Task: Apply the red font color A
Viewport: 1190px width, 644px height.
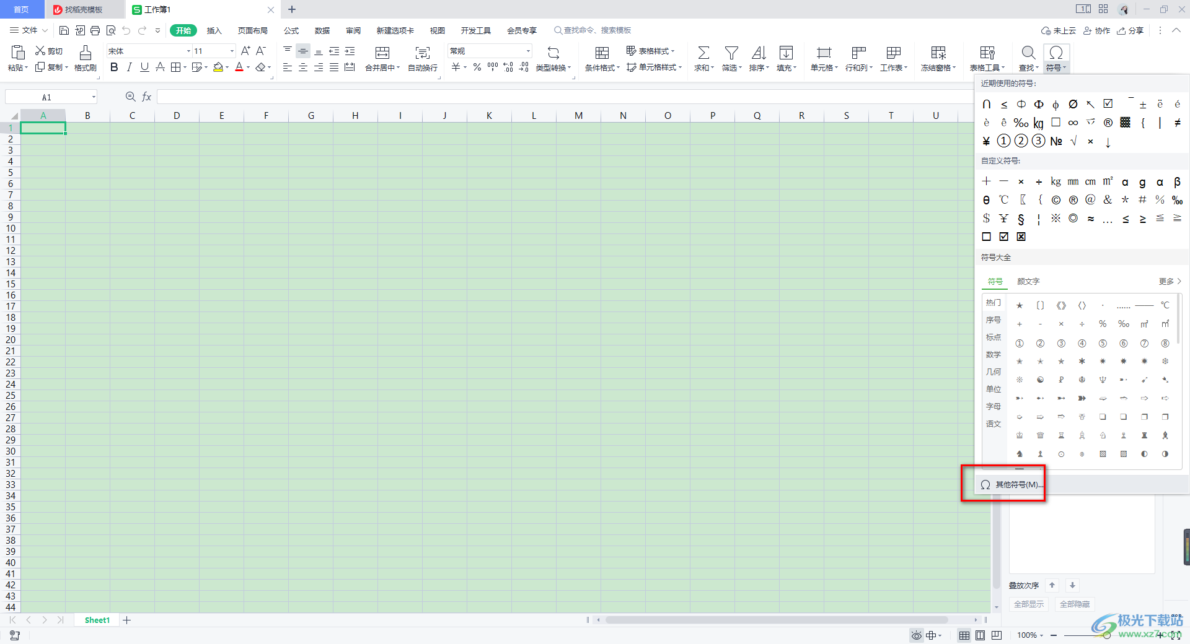Action: (x=239, y=67)
